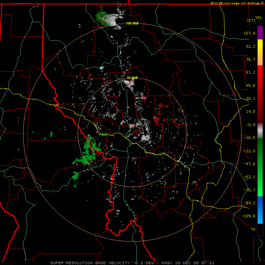This screenshot has width=265, height=265.
Task: Click the [KT] units label
Action: click(x=251, y=20)
